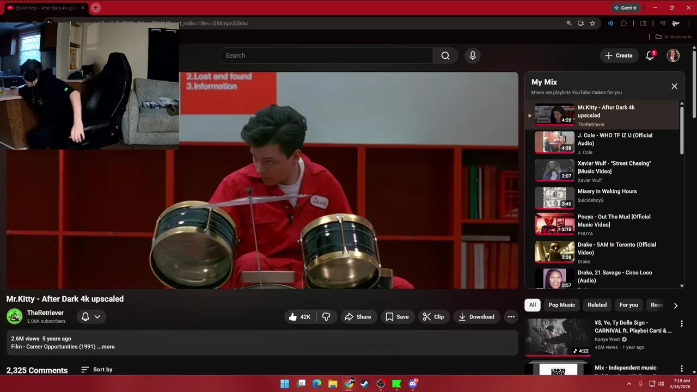Click the Kanye West channel name
This screenshot has height=392, width=697.
pyautogui.click(x=607, y=339)
